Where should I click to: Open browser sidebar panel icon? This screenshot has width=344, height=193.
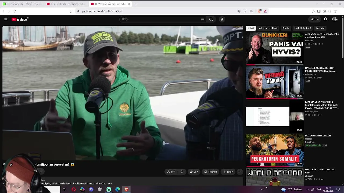[319, 11]
